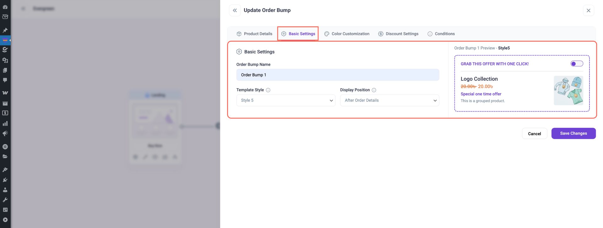The width and height of the screenshot is (603, 228).
Task: Open Plugins plug icon in sidebar
Action: click(5, 180)
